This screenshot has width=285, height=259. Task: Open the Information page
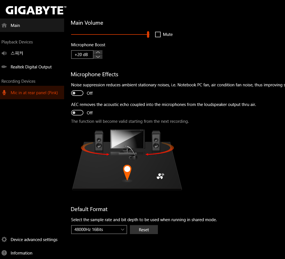(x=32, y=253)
